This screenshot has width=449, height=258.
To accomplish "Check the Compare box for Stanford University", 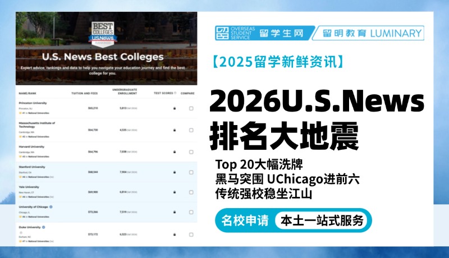I will 191,172.
